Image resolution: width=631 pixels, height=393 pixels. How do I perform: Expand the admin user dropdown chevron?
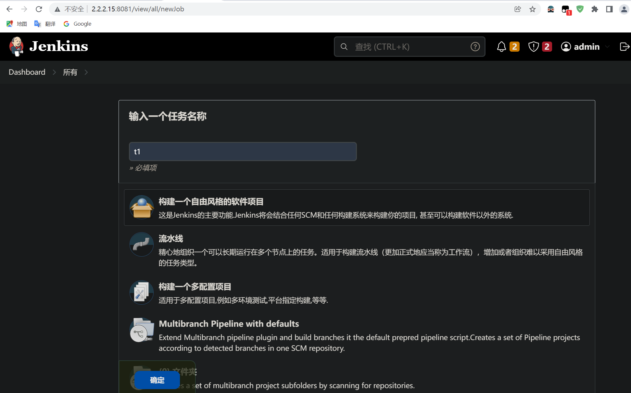607,47
